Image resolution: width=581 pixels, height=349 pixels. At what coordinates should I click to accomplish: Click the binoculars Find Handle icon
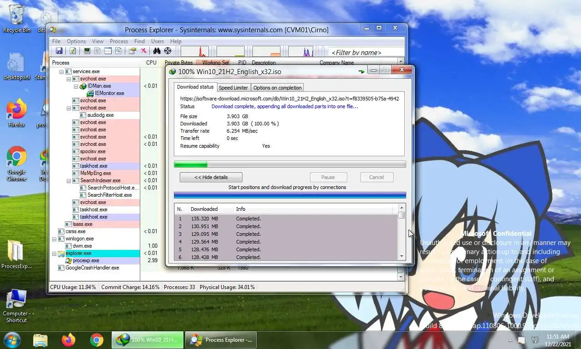(157, 51)
